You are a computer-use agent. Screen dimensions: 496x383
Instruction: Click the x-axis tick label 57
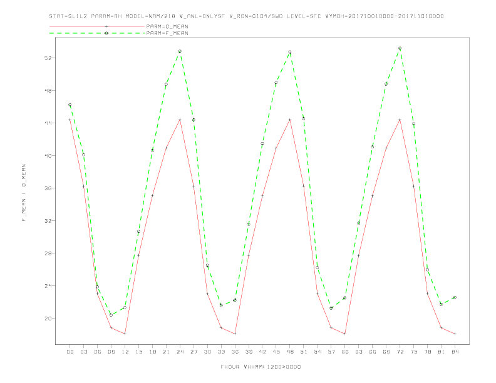coord(331,352)
